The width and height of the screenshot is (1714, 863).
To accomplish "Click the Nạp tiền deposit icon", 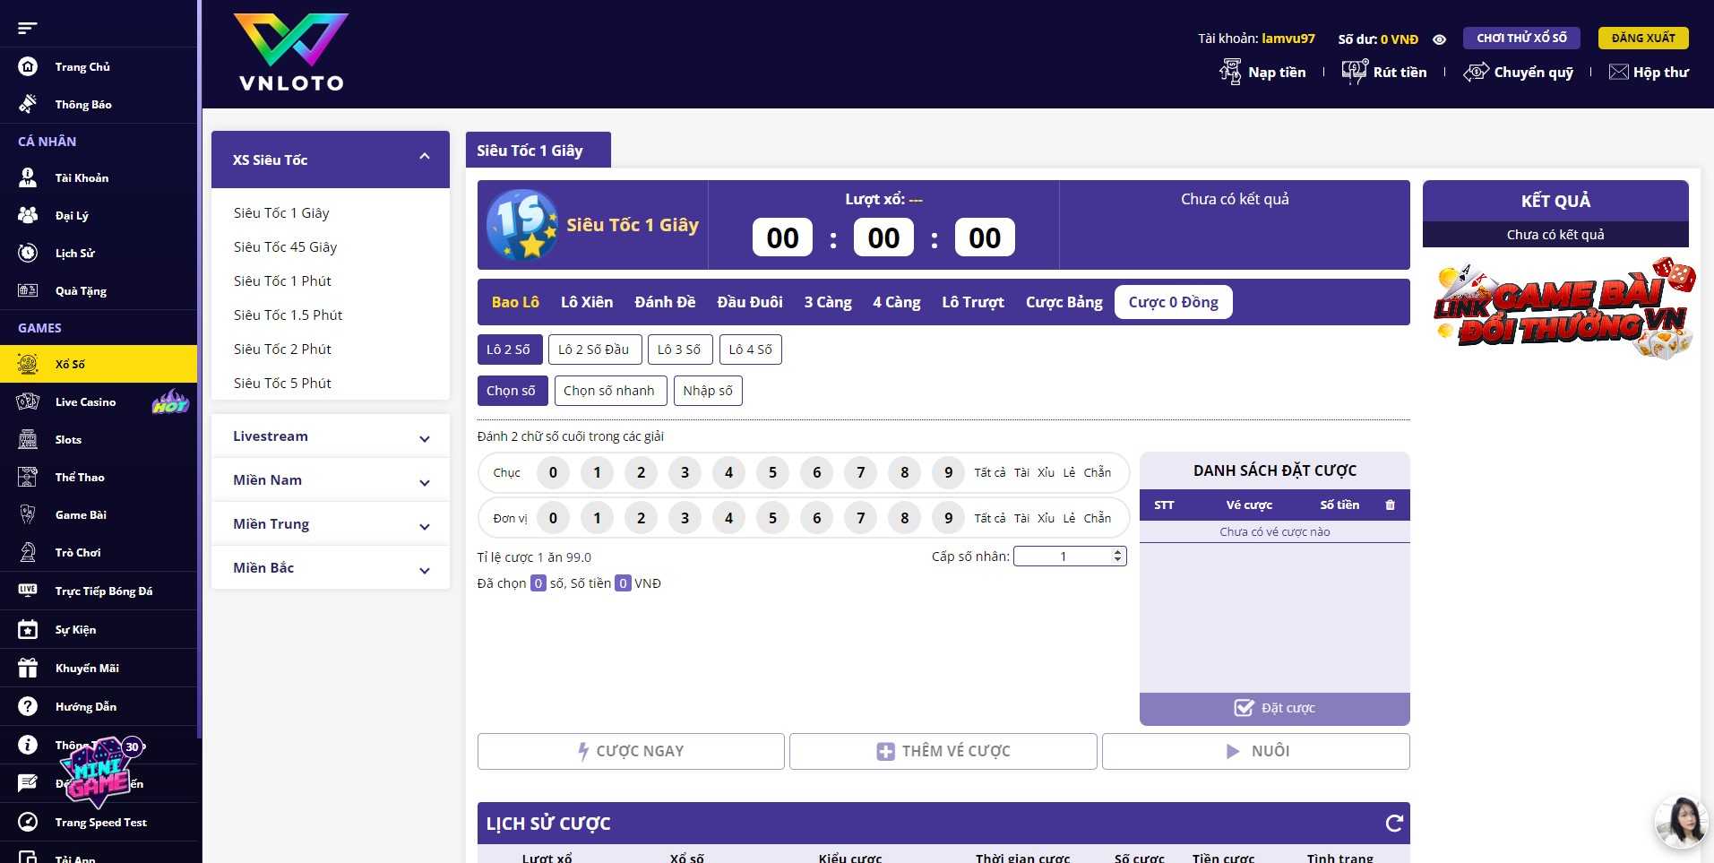I will 1230,72.
